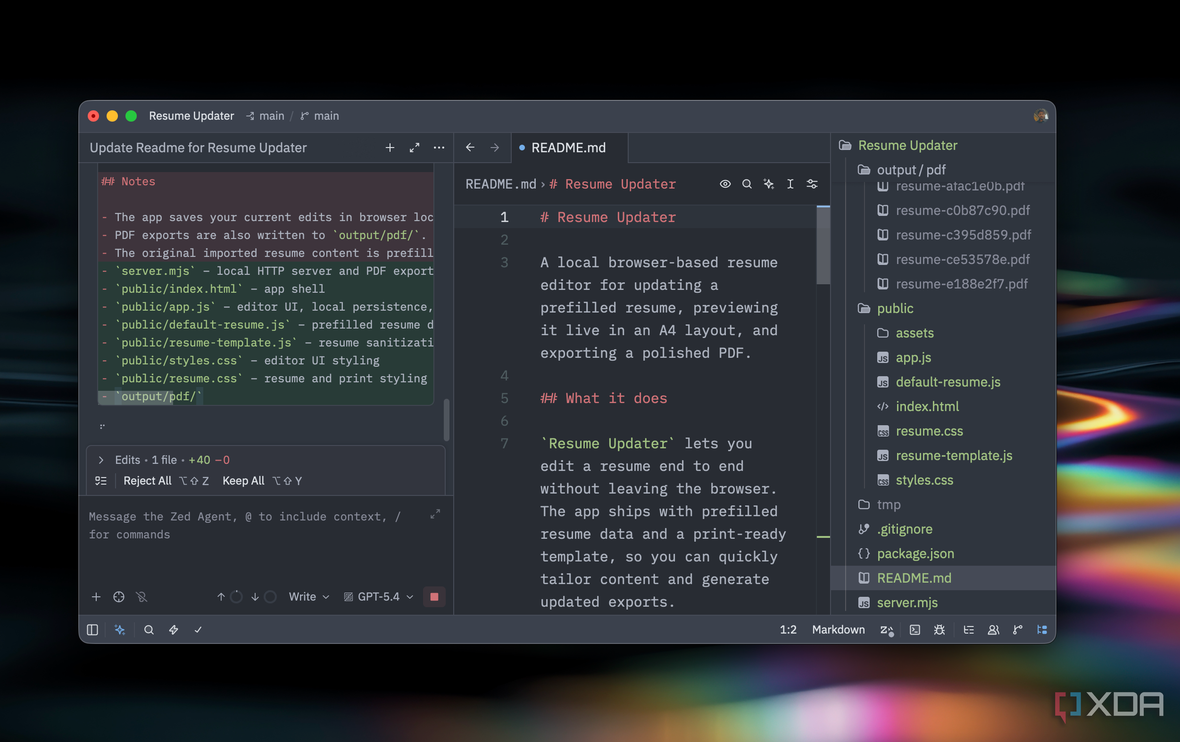Toggle follow agent crosshair icon

(118, 596)
